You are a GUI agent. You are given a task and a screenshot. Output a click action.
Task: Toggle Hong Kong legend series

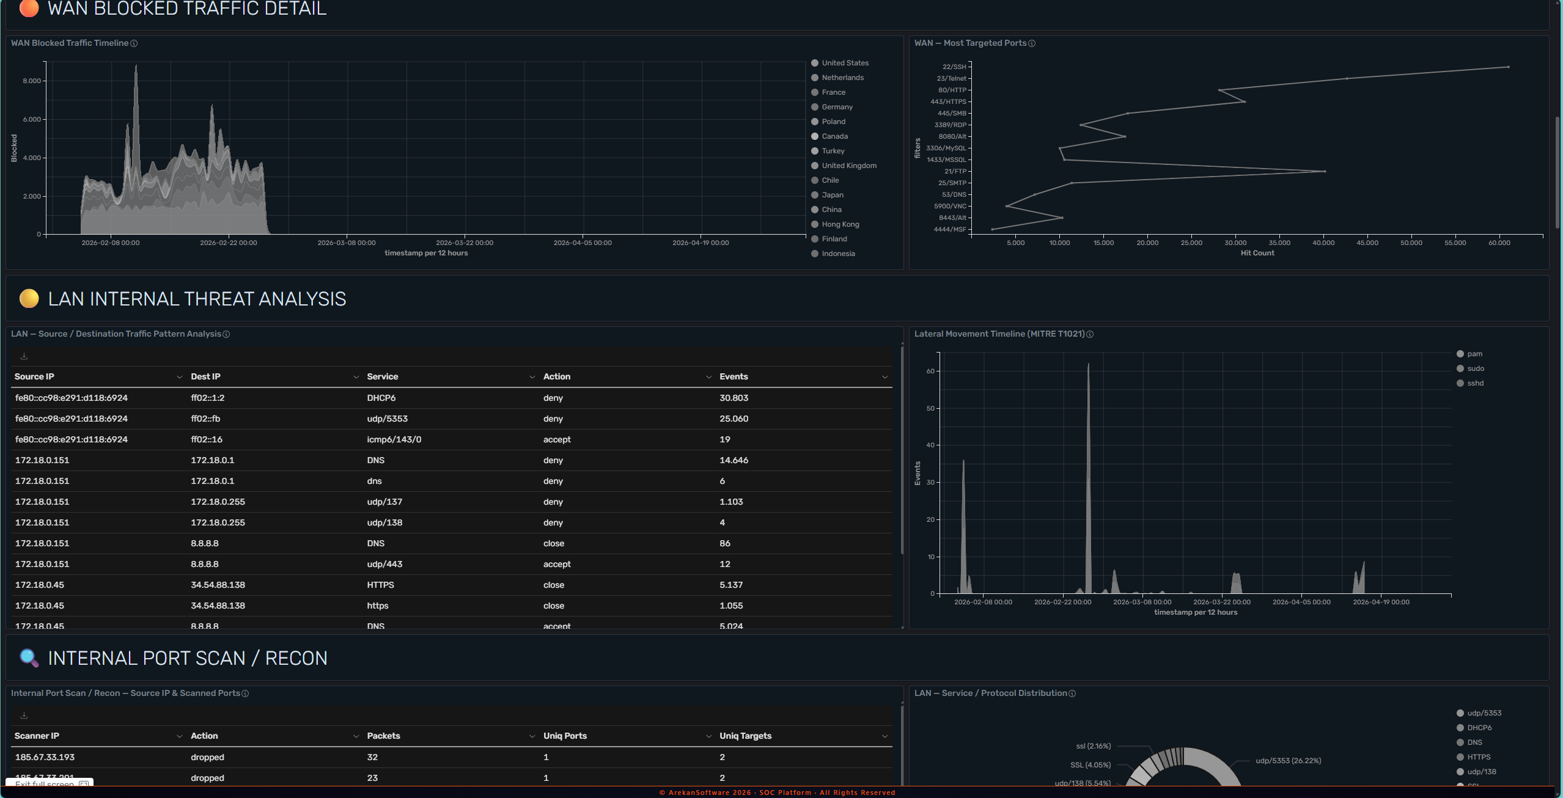coord(835,224)
